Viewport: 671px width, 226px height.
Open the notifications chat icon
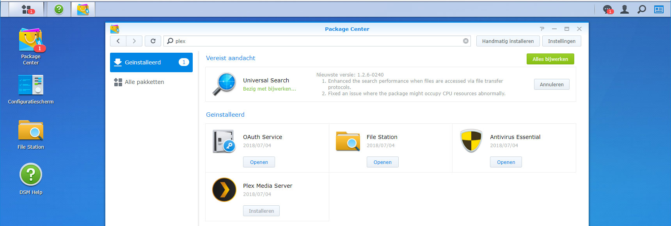coord(608,9)
